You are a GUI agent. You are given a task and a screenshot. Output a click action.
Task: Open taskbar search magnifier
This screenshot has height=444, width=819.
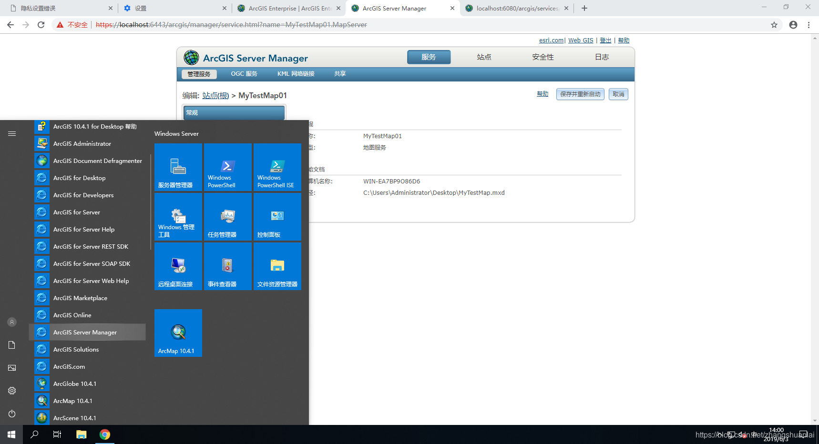(x=34, y=434)
